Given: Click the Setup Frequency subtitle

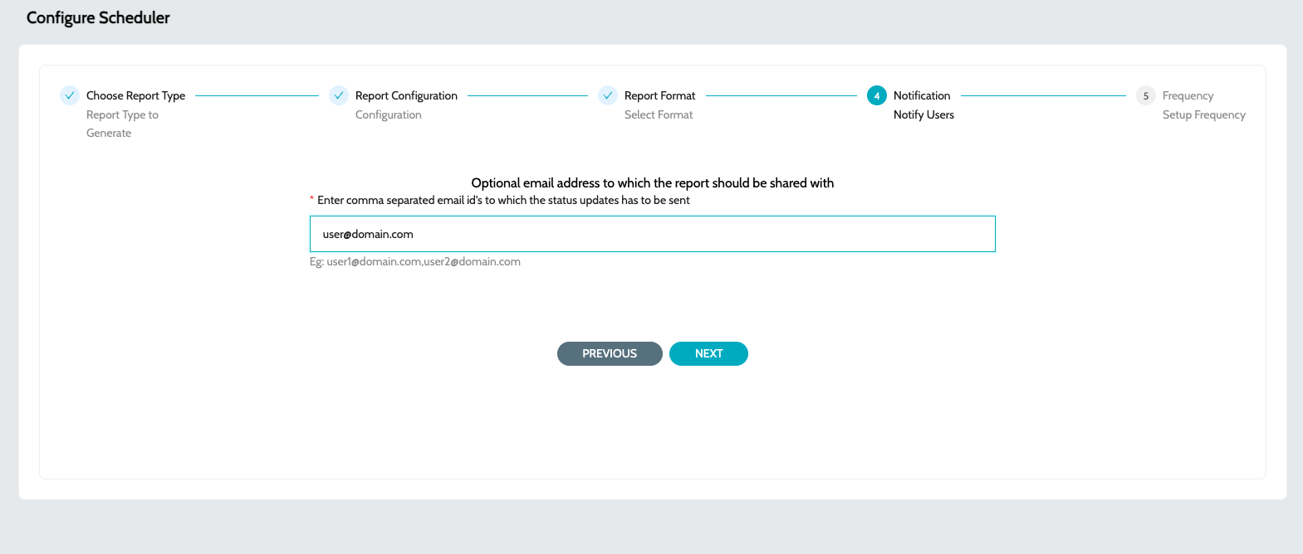Looking at the screenshot, I should pyautogui.click(x=1203, y=114).
